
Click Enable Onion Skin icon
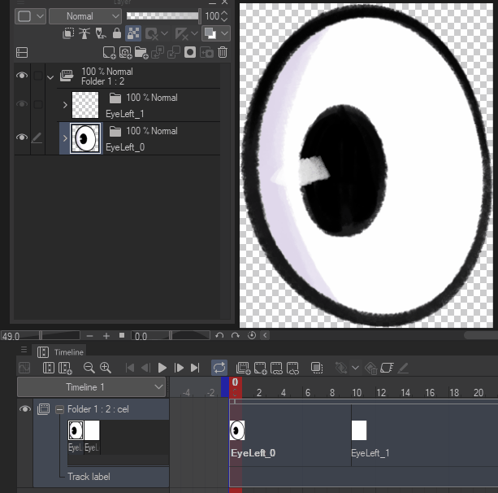[317, 368]
